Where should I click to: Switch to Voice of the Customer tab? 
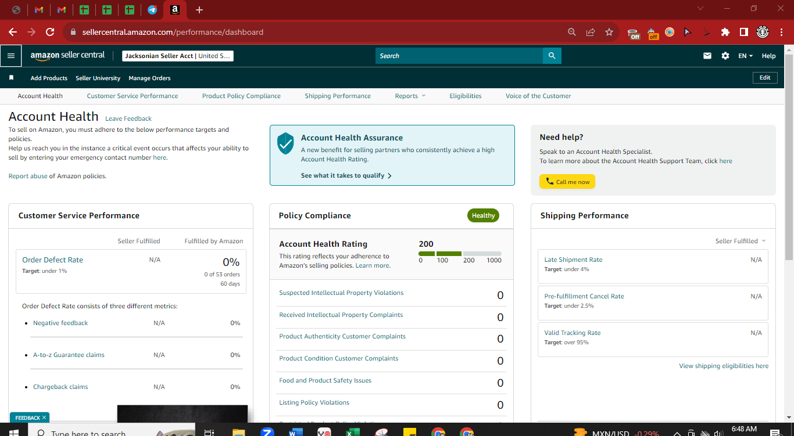(x=538, y=96)
